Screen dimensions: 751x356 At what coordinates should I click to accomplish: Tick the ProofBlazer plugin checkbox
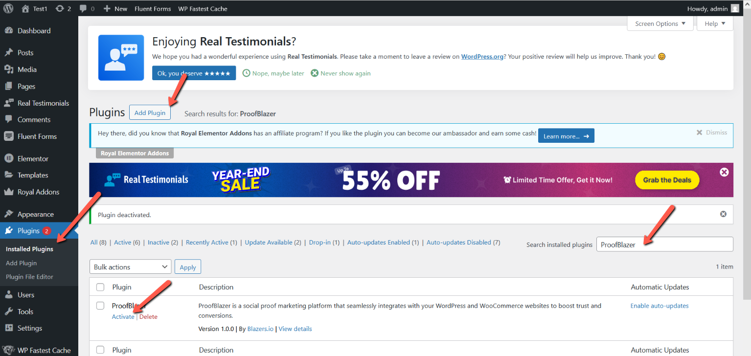point(100,306)
